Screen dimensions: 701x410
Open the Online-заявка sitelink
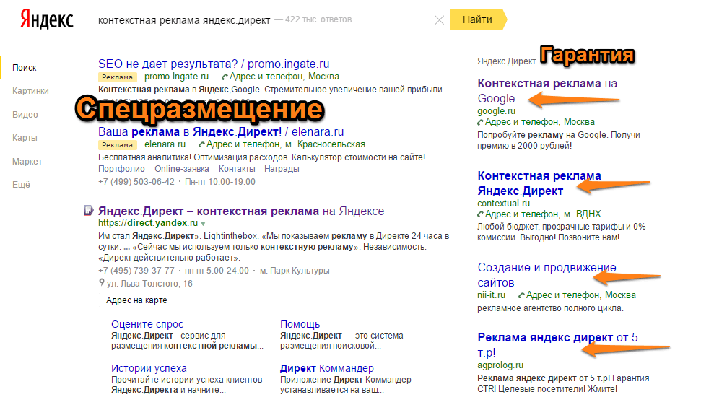coord(181,169)
